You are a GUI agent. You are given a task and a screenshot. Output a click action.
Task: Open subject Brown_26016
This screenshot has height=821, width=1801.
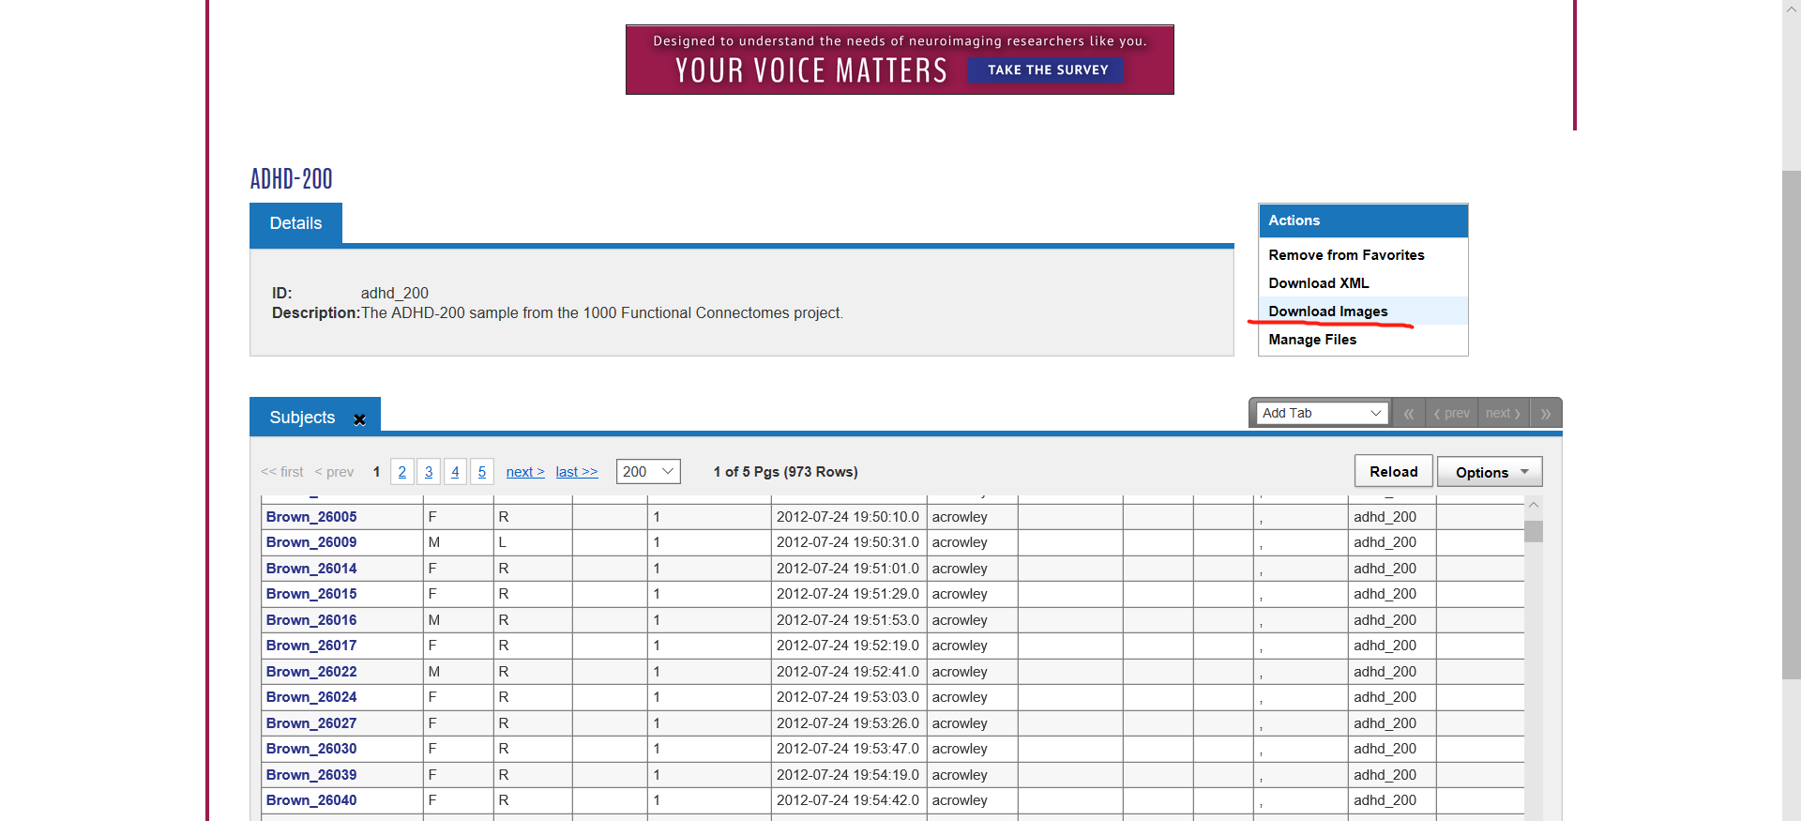pyautogui.click(x=311, y=620)
